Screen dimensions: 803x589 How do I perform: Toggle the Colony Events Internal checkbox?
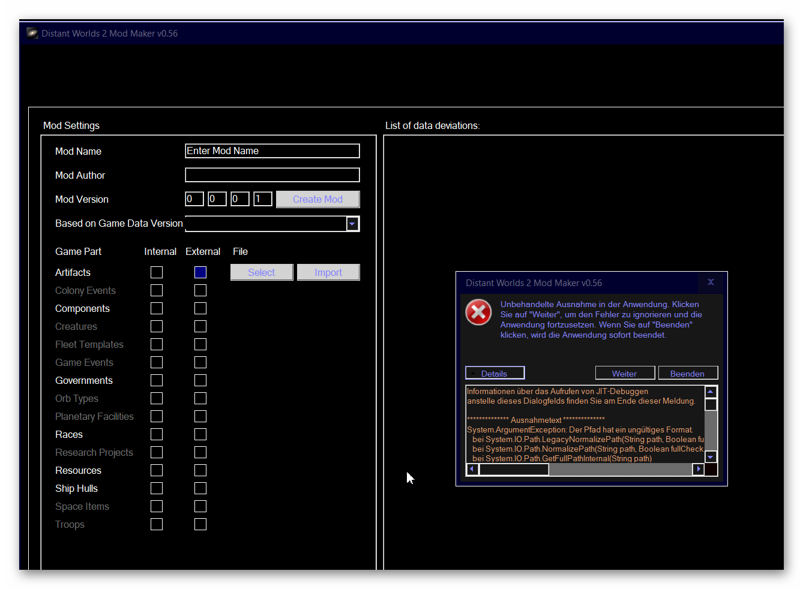tap(157, 290)
